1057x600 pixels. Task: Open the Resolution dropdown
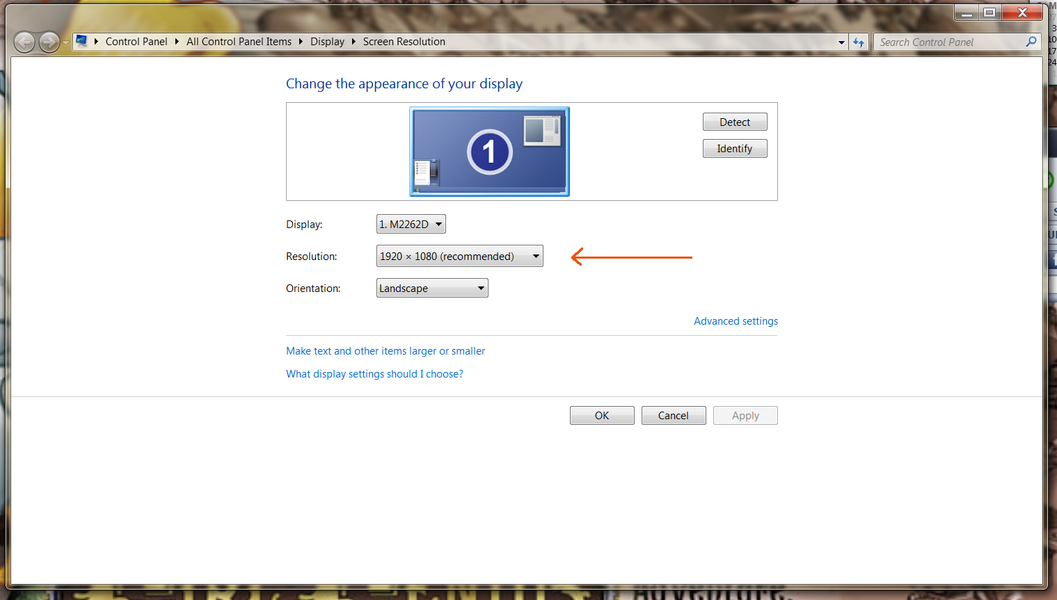click(459, 256)
